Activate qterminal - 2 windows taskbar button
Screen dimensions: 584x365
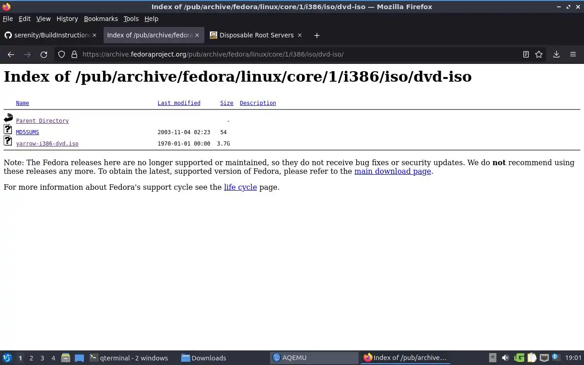[x=131, y=358]
